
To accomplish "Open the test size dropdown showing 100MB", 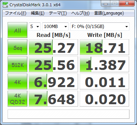I will tap(55, 26).
